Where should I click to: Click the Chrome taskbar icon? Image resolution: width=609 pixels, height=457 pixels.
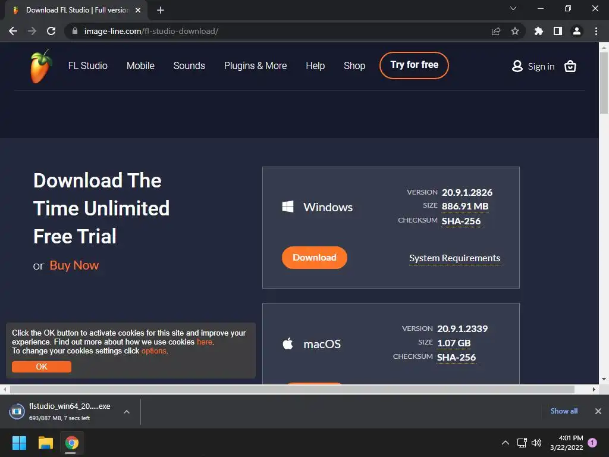72,443
